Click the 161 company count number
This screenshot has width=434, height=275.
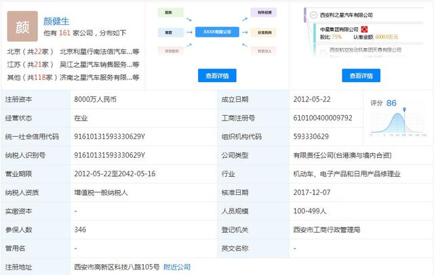tap(64, 33)
